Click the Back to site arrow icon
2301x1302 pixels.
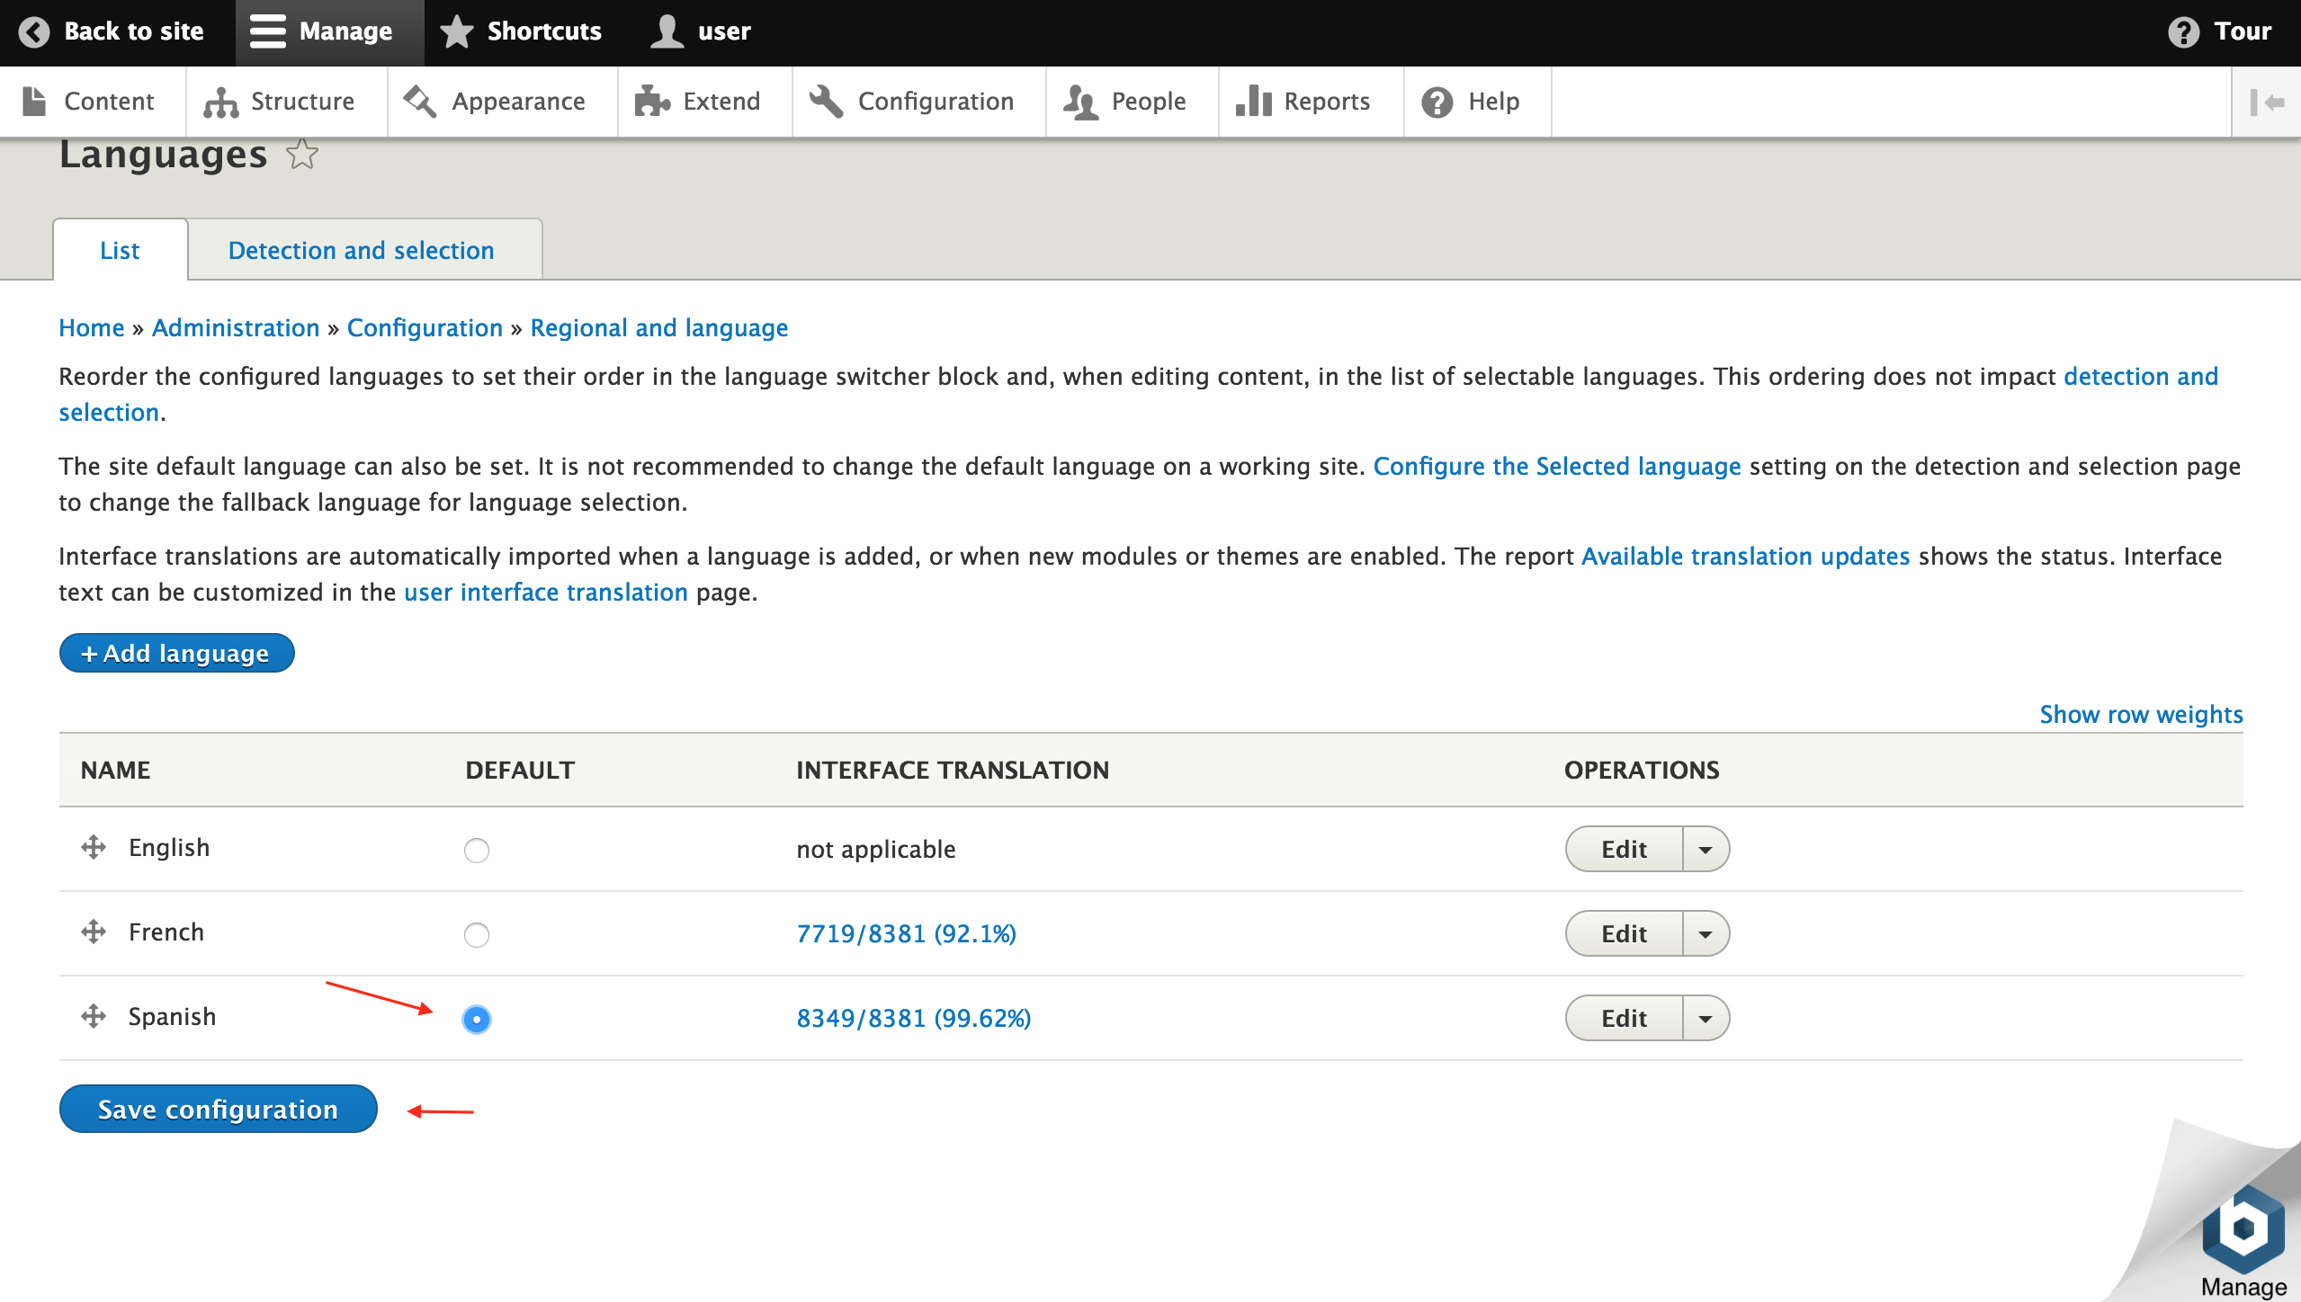point(34,31)
